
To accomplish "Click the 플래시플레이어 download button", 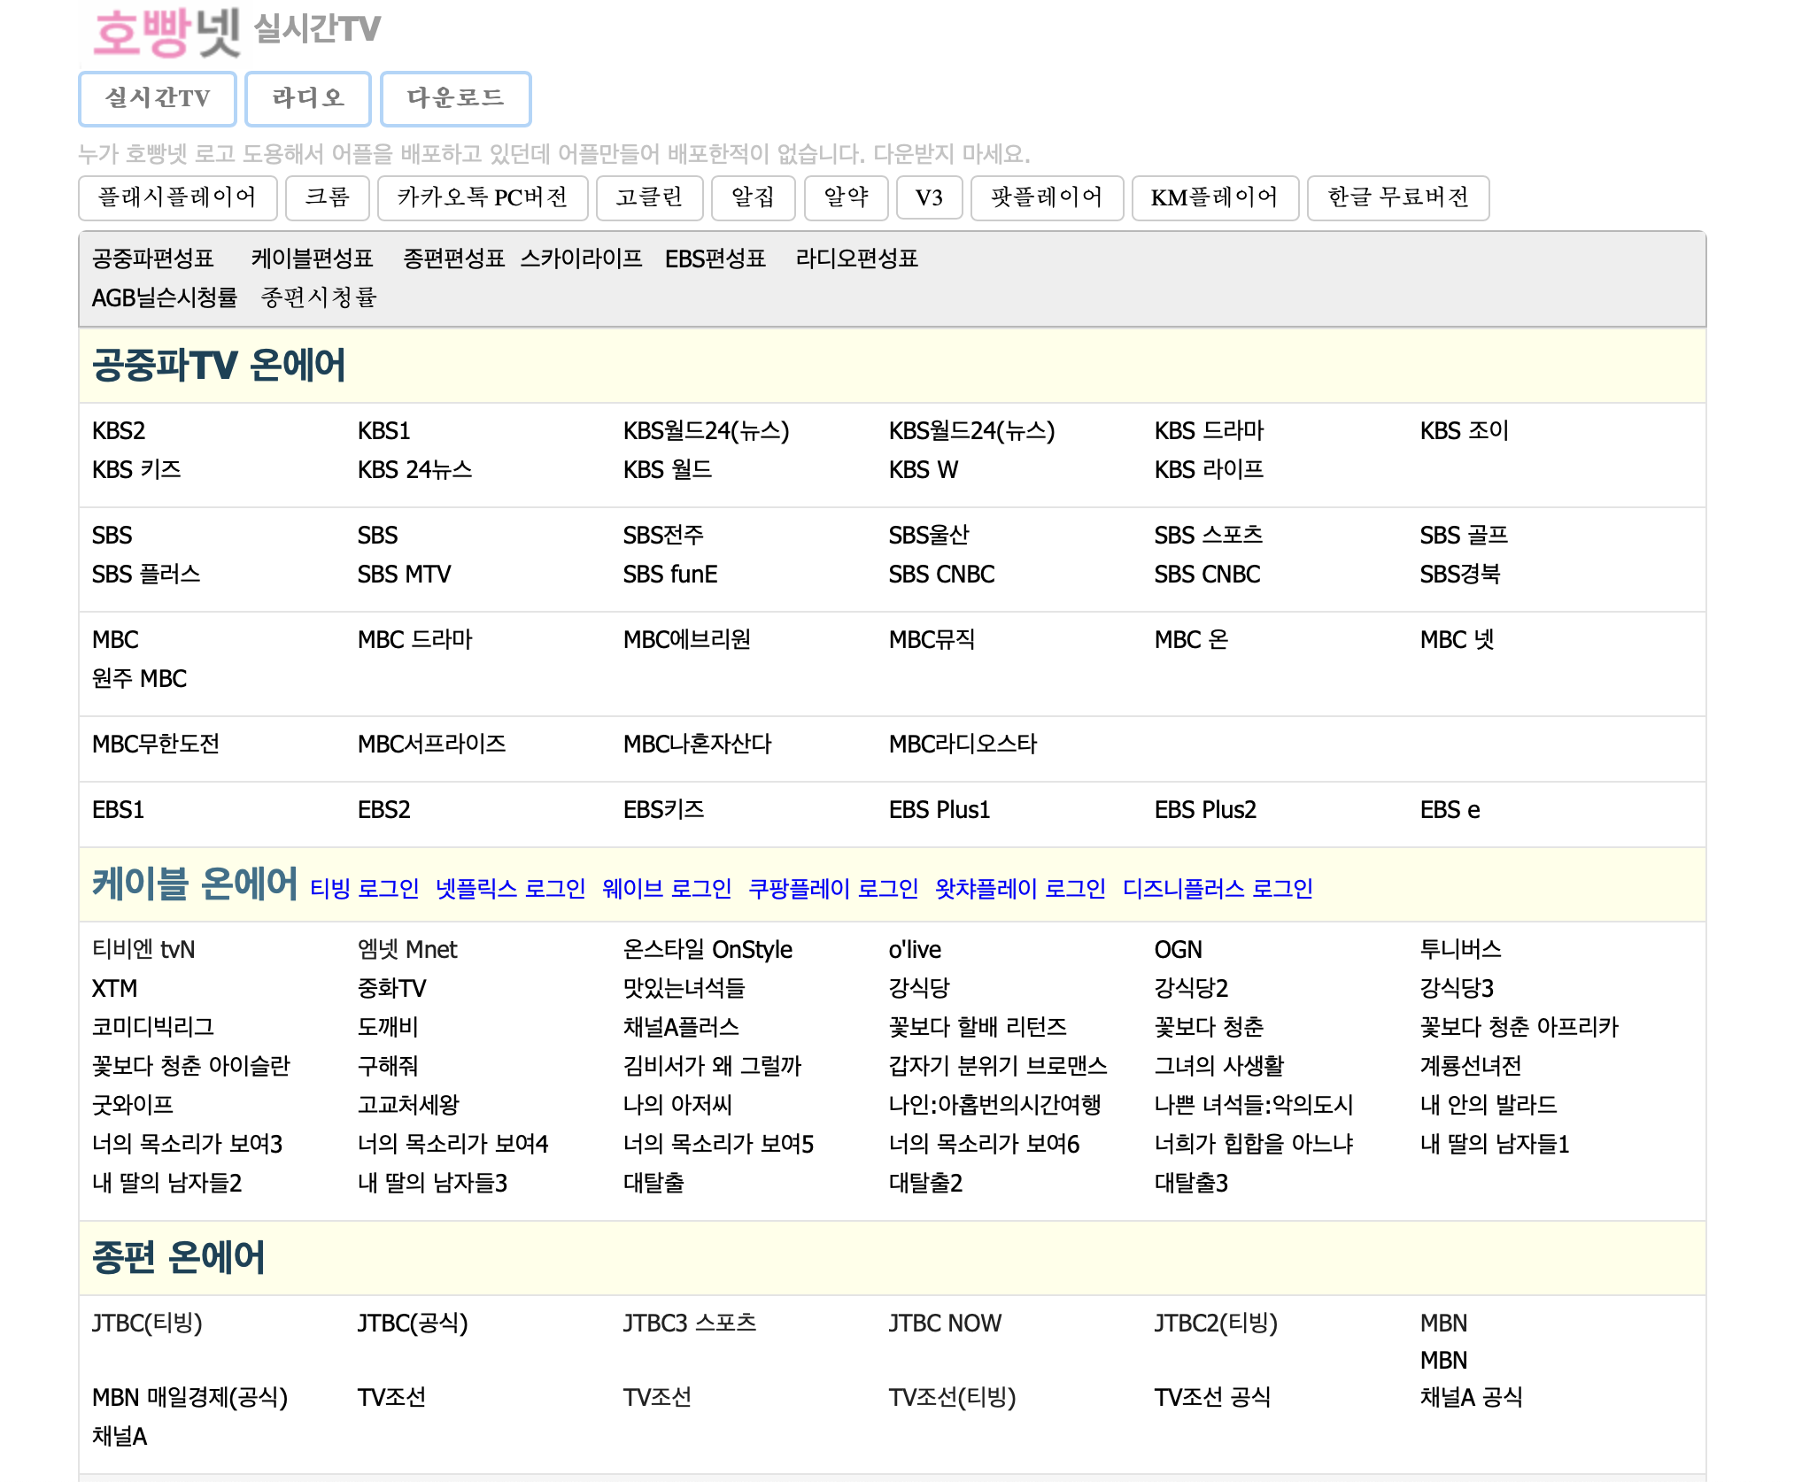I will (177, 197).
